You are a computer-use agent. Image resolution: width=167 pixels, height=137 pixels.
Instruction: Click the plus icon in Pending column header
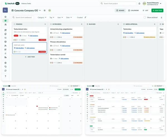(x=45, y=24)
